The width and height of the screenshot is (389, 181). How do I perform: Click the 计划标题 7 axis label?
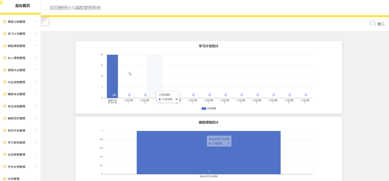273,101
